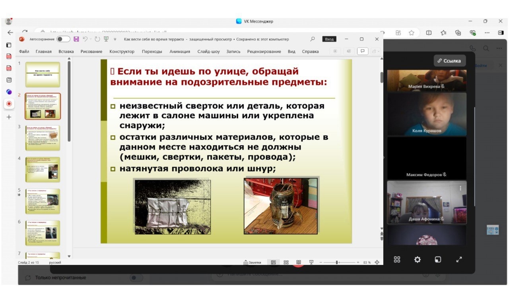Select slide 3 thumbnail
The image size is (509, 303).
pyautogui.click(x=43, y=138)
